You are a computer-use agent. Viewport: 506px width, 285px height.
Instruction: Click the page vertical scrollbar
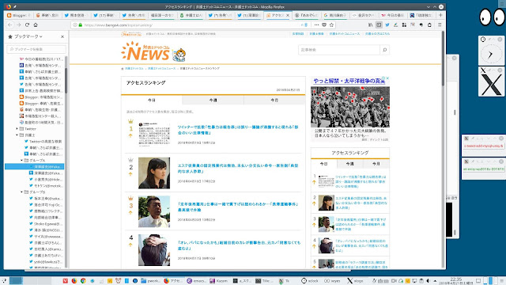click(443, 58)
